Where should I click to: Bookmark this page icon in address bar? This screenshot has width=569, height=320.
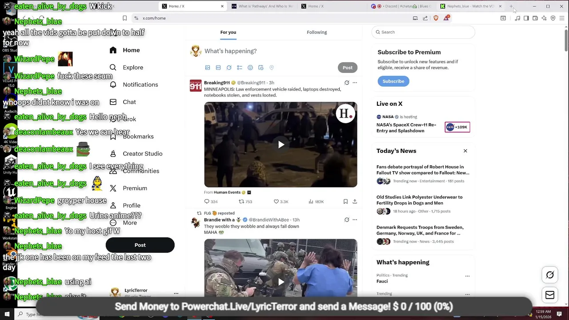pos(124,18)
